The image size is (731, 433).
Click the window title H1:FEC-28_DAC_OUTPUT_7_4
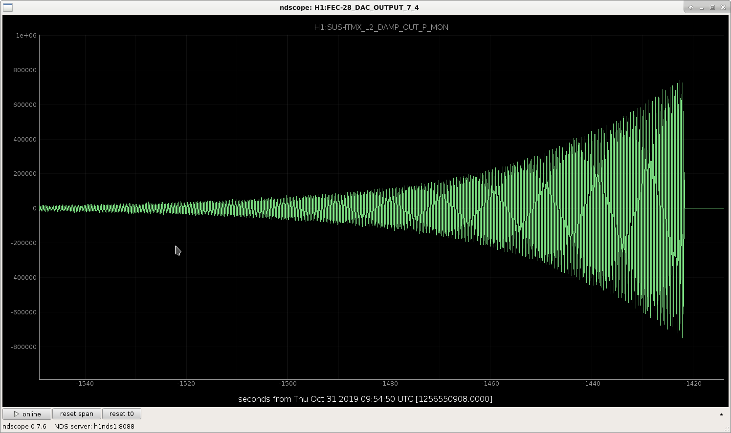(x=349, y=7)
